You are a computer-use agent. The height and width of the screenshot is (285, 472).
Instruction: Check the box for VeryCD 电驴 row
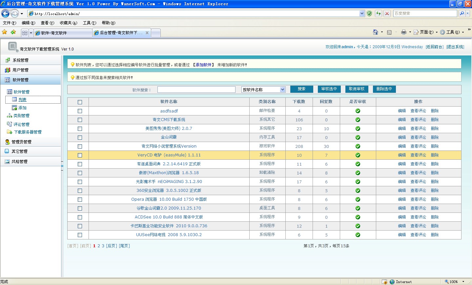(80, 155)
